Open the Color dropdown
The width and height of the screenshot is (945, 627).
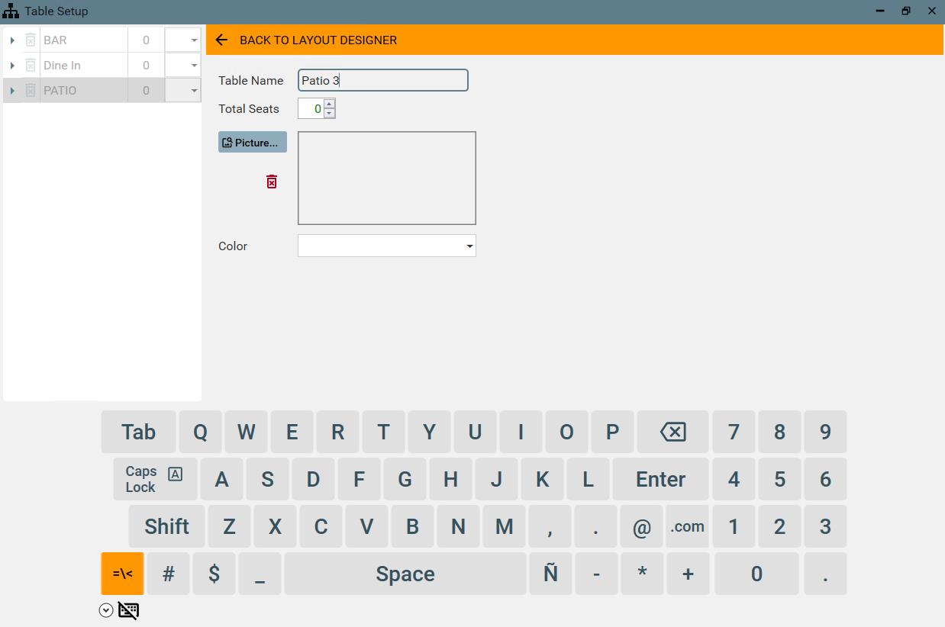coord(469,246)
